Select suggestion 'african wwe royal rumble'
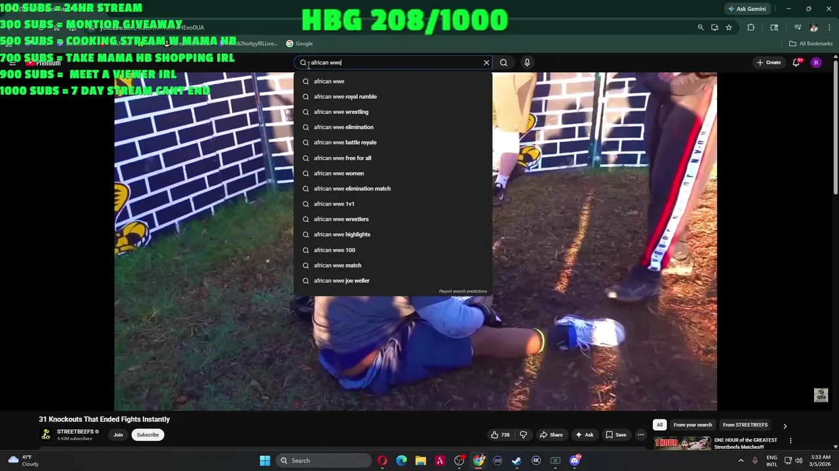Screen dimensions: 839x471 click(x=393, y=97)
